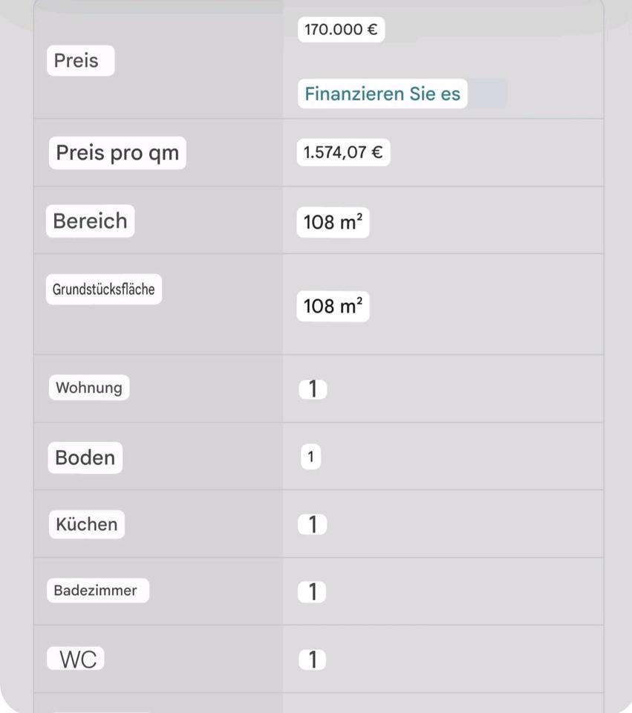This screenshot has height=713, width=632.
Task: Click the blank box right of Finanzieren Sie es
Action: click(x=488, y=94)
